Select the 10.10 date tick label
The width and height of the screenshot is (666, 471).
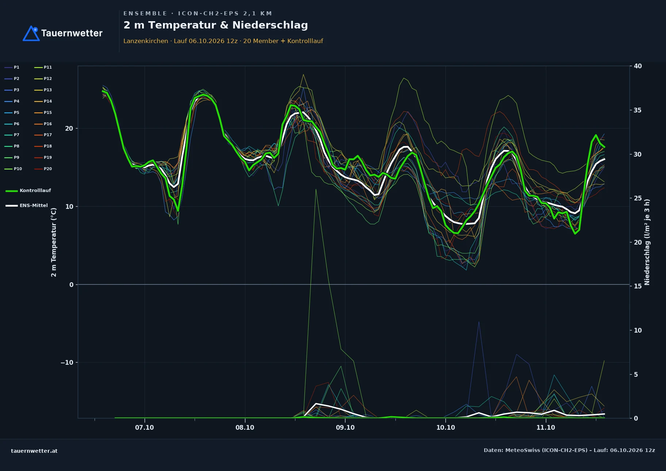click(x=445, y=428)
